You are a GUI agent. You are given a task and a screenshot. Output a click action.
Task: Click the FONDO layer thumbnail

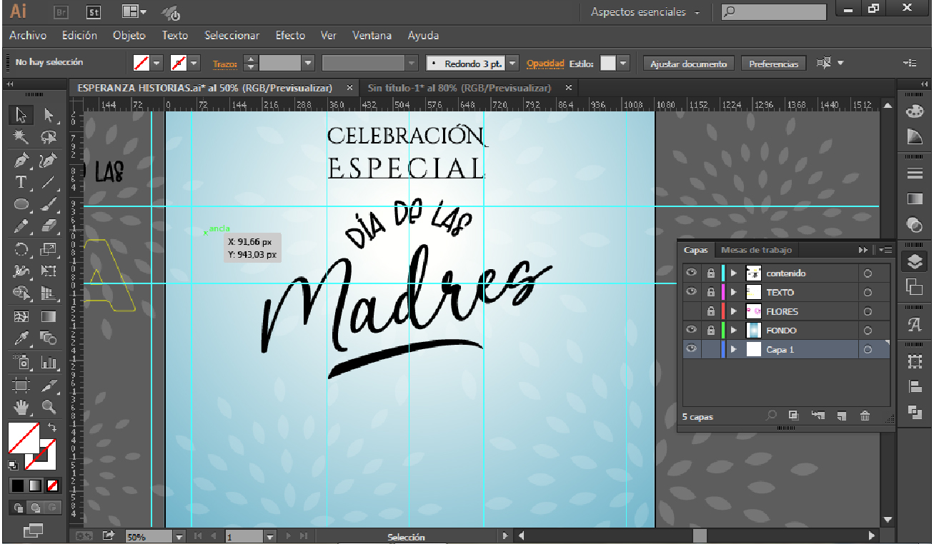754,331
